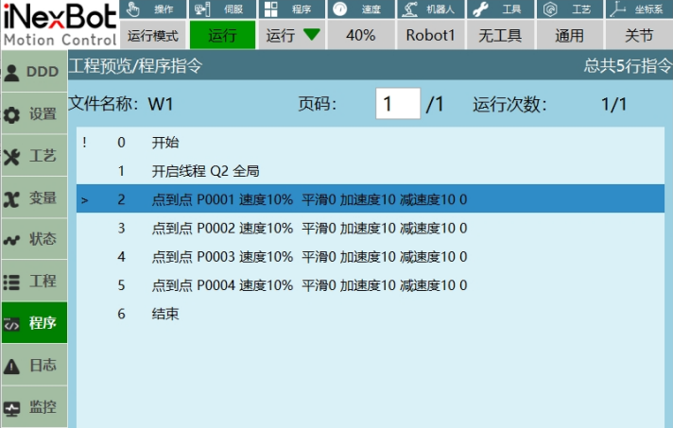Image resolution: width=673 pixels, height=428 pixels.
Task: Open settings with the gear icon
Action: pyautogui.click(x=13, y=115)
